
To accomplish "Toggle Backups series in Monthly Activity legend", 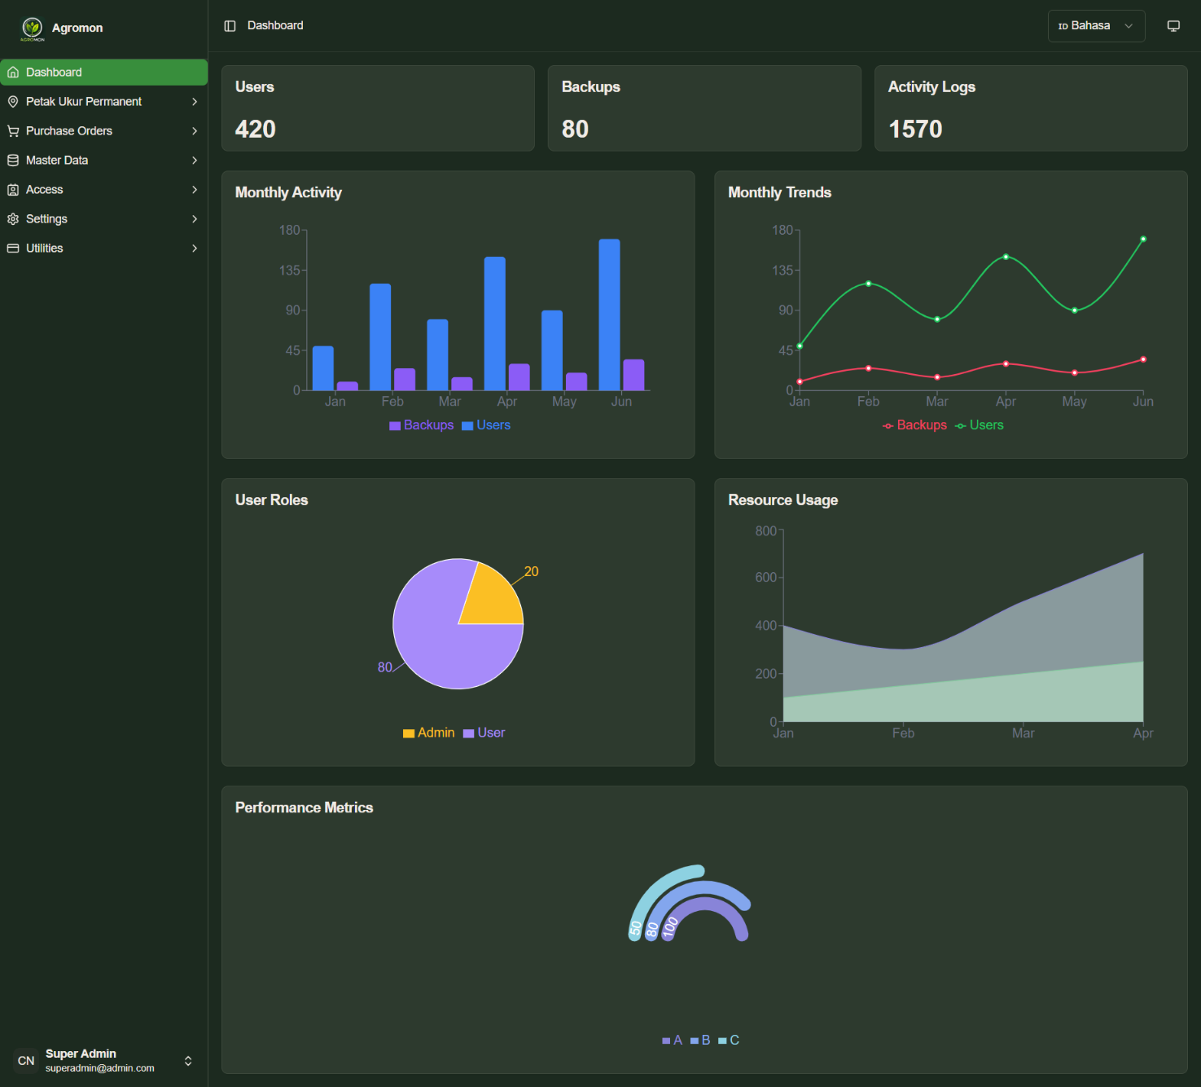I will [x=421, y=425].
